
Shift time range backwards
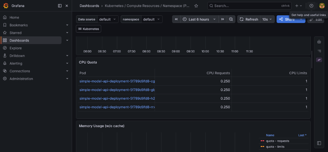(176, 19)
